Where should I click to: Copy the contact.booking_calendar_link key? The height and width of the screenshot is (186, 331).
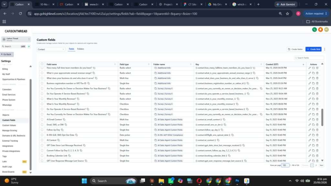pos(229,156)
